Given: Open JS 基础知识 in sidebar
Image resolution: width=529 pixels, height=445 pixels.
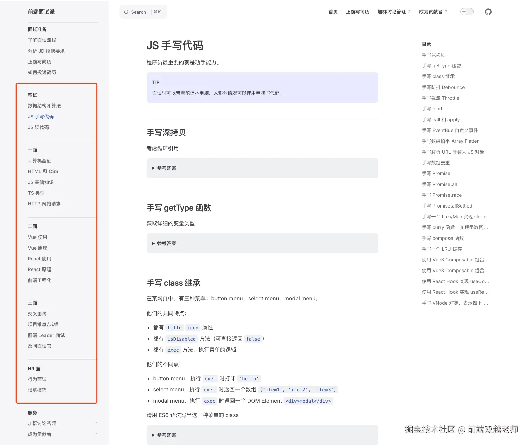Looking at the screenshot, I should tap(41, 182).
